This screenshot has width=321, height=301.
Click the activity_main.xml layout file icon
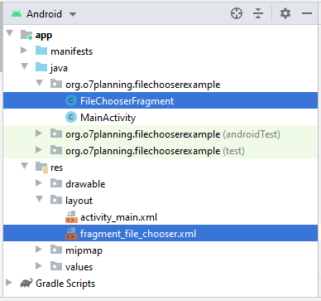[x=71, y=217]
